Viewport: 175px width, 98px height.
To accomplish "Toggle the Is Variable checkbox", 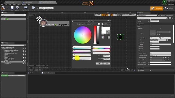I will tap(158, 16).
